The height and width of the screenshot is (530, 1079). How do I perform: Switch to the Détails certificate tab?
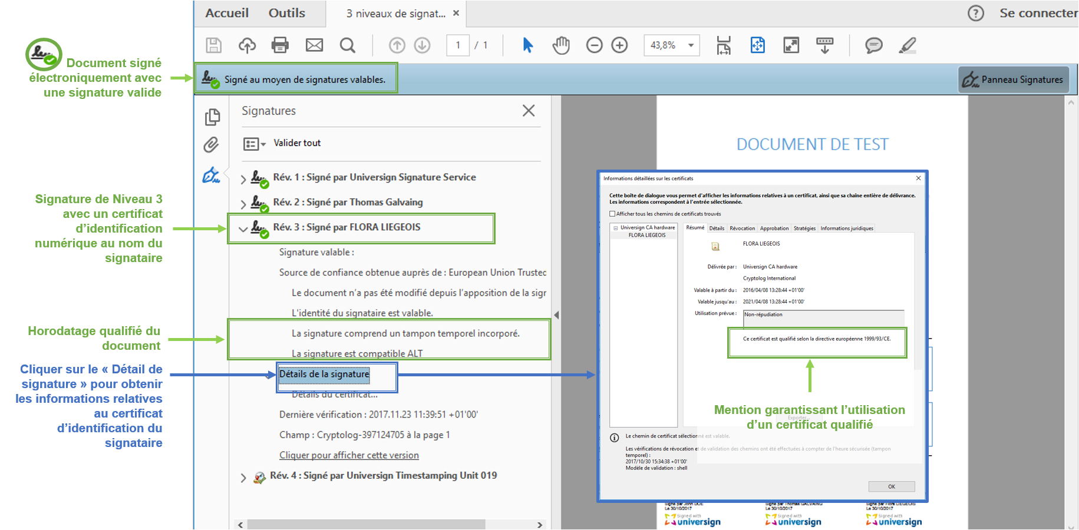(717, 228)
